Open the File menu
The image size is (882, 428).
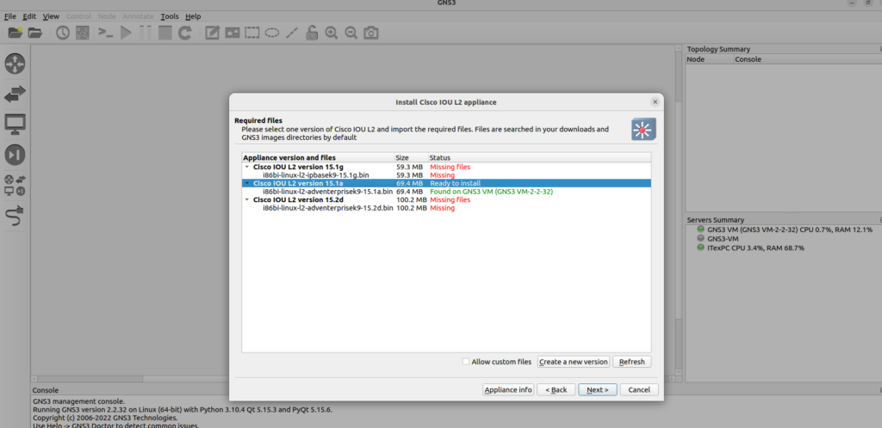[10, 16]
